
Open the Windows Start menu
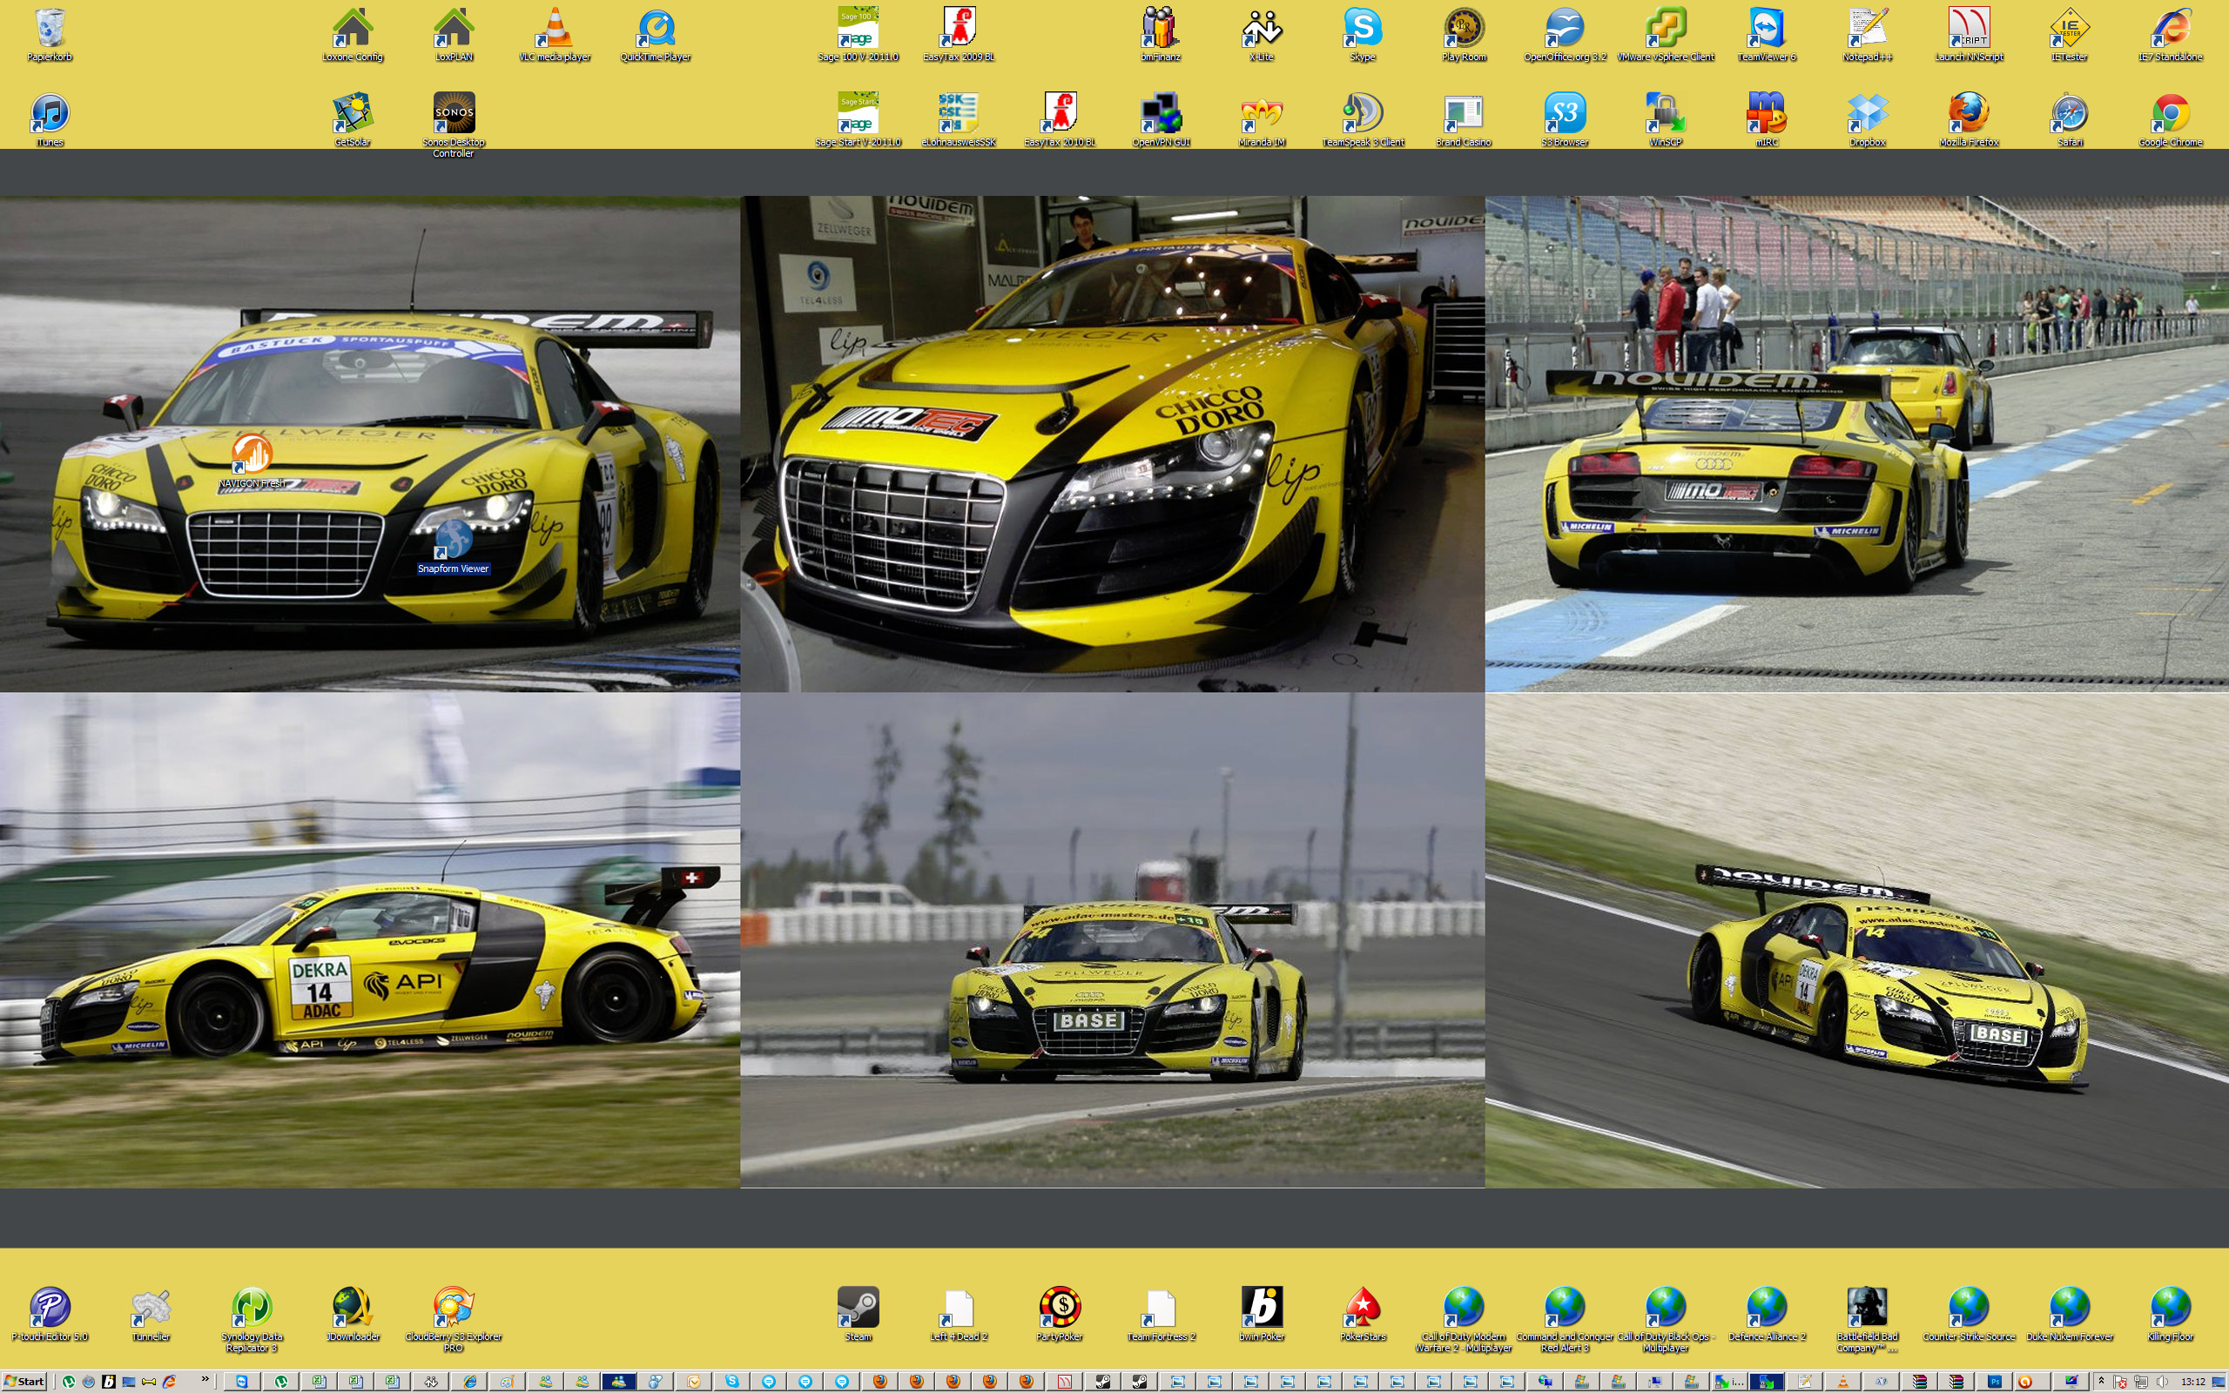pos(24,1381)
